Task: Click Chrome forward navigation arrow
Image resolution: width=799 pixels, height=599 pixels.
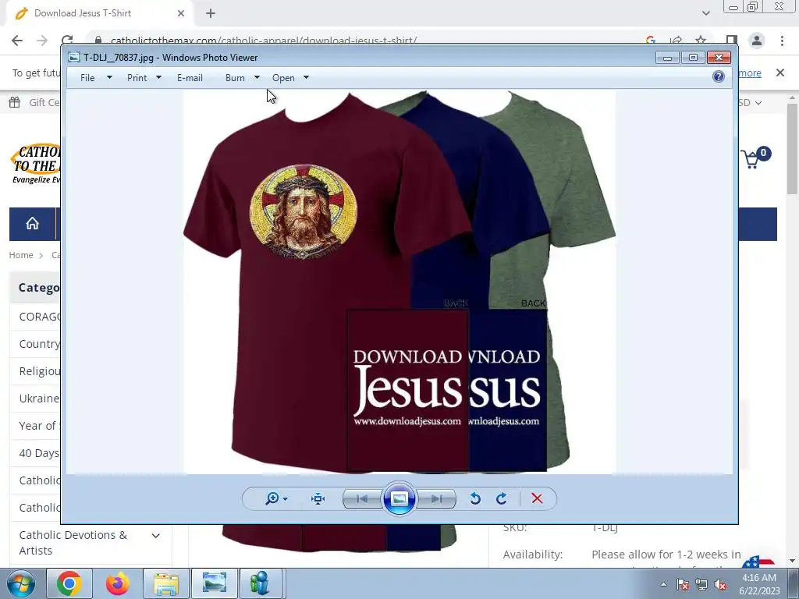Action: [42, 41]
